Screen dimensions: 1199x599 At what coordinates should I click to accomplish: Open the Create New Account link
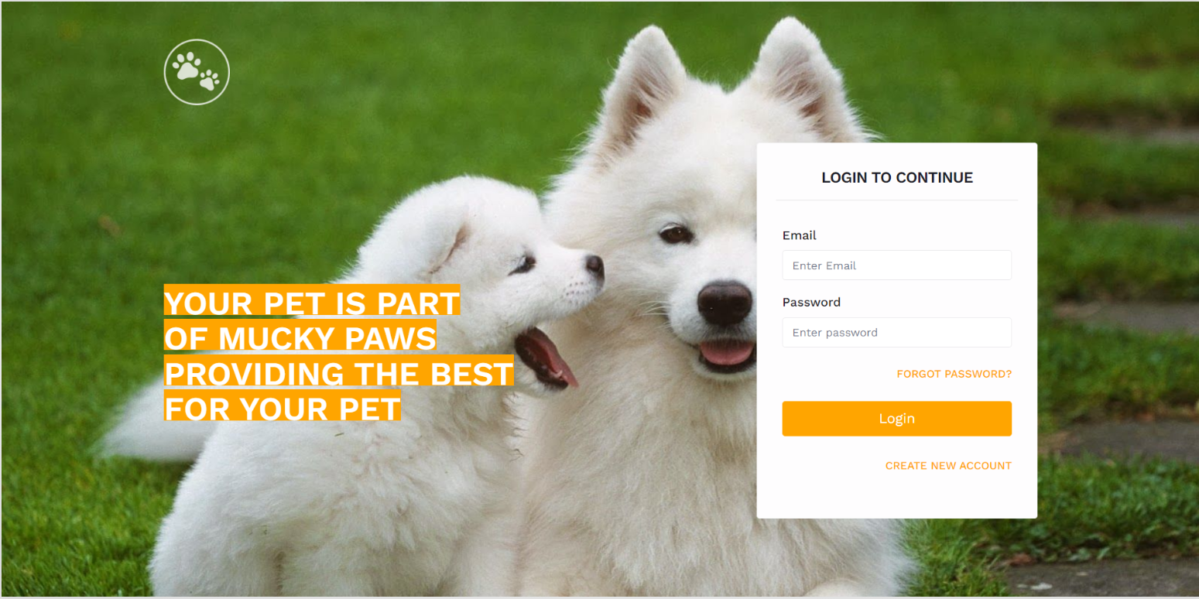pyautogui.click(x=948, y=466)
